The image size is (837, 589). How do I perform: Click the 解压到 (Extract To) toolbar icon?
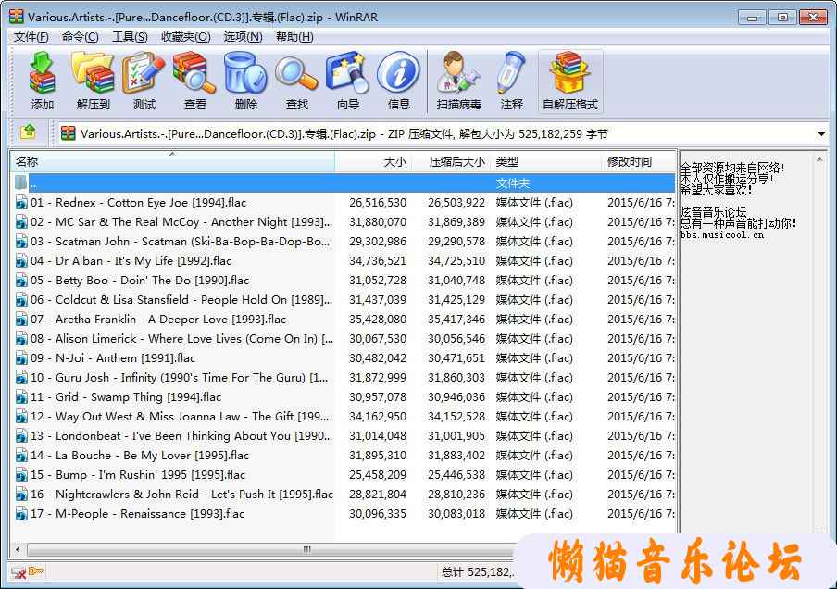pyautogui.click(x=93, y=73)
